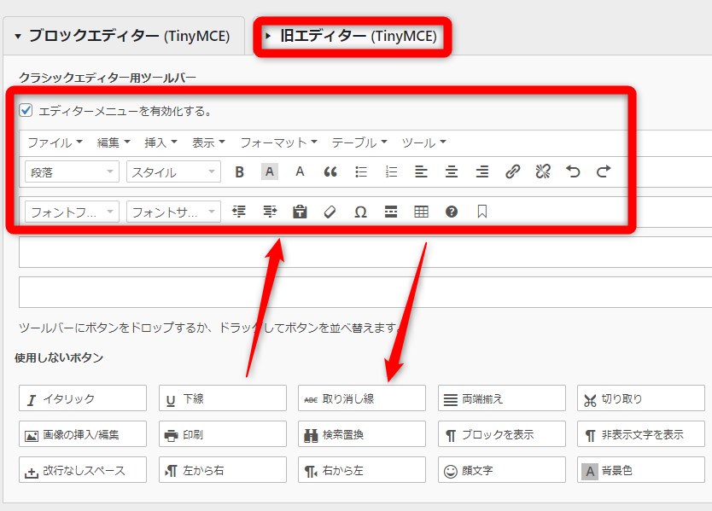Toggle bold formatting in the editor toolbar
The width and height of the screenshot is (712, 511).
click(239, 171)
